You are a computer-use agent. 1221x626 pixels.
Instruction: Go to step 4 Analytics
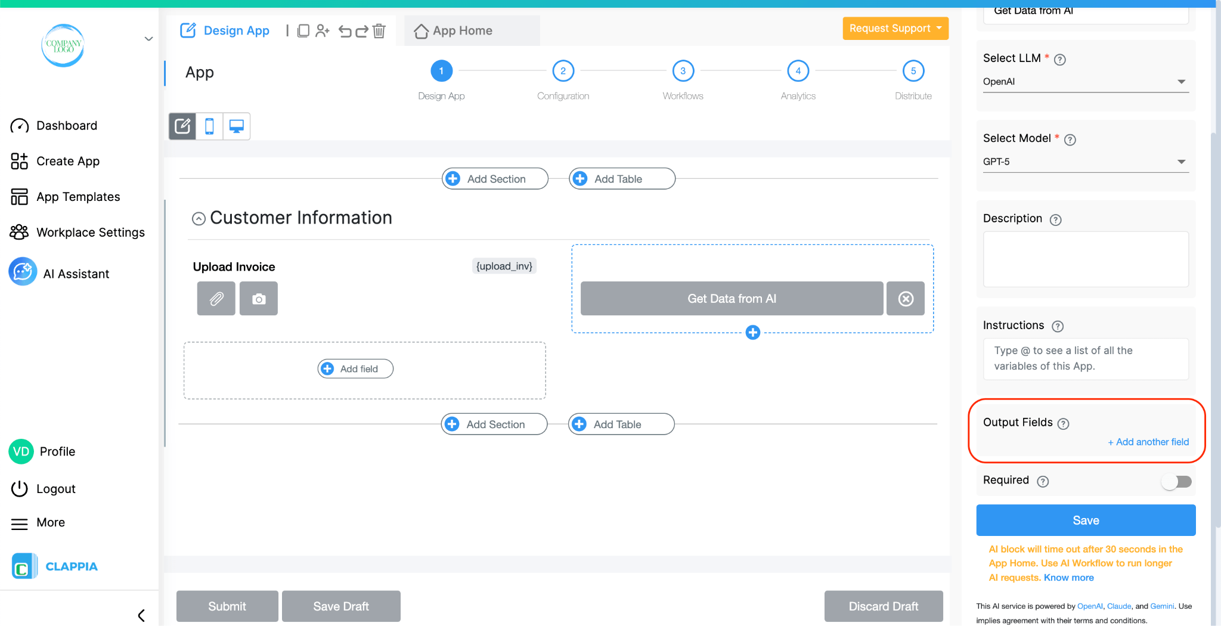[x=798, y=71]
